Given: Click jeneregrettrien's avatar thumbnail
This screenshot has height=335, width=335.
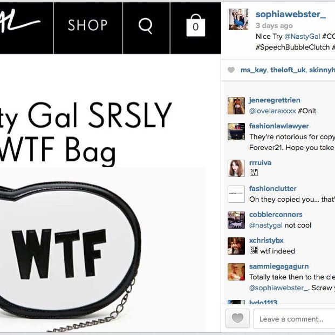Looking at the screenshot, I should coord(236,106).
